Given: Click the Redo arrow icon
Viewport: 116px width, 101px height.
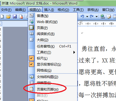Looking at the screenshot, I should [x=91, y=16].
